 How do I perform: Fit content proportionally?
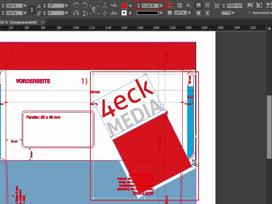click(x=259, y=5)
